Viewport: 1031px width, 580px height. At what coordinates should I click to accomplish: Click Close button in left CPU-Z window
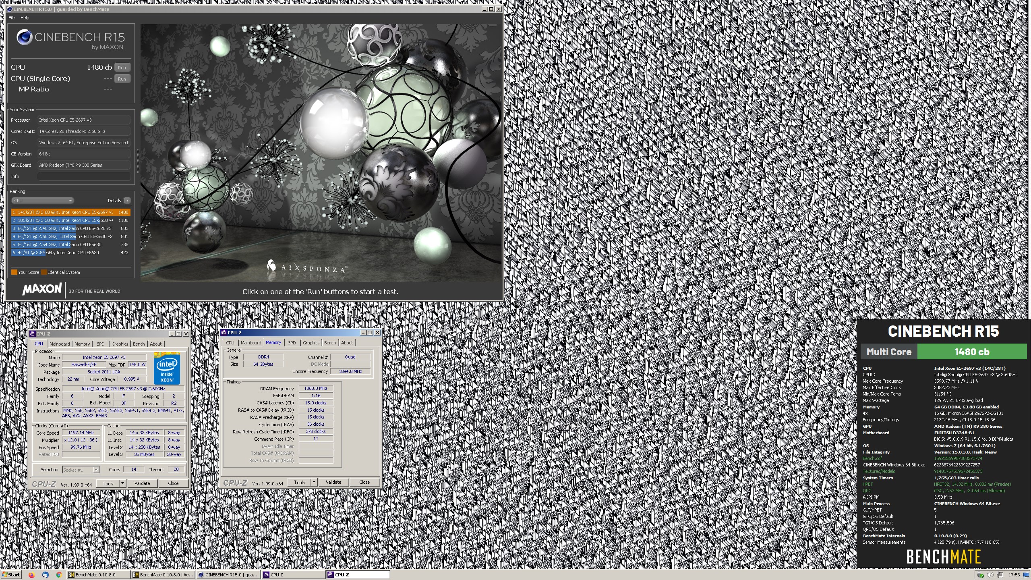pos(173,483)
